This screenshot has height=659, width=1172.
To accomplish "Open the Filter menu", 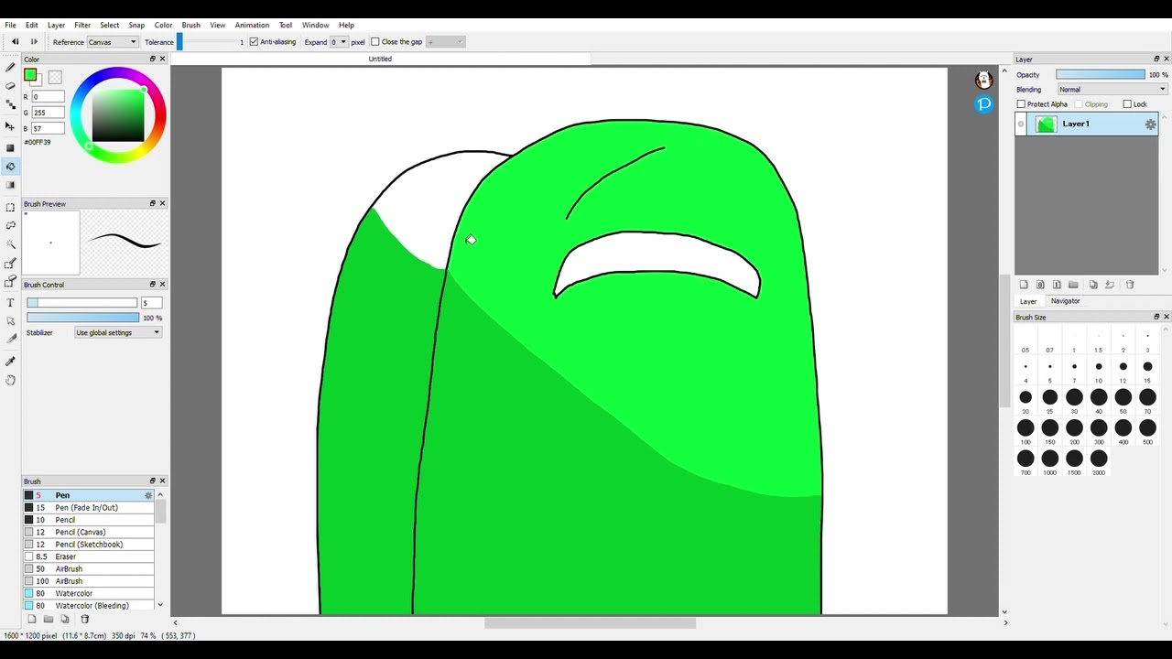I will [82, 25].
